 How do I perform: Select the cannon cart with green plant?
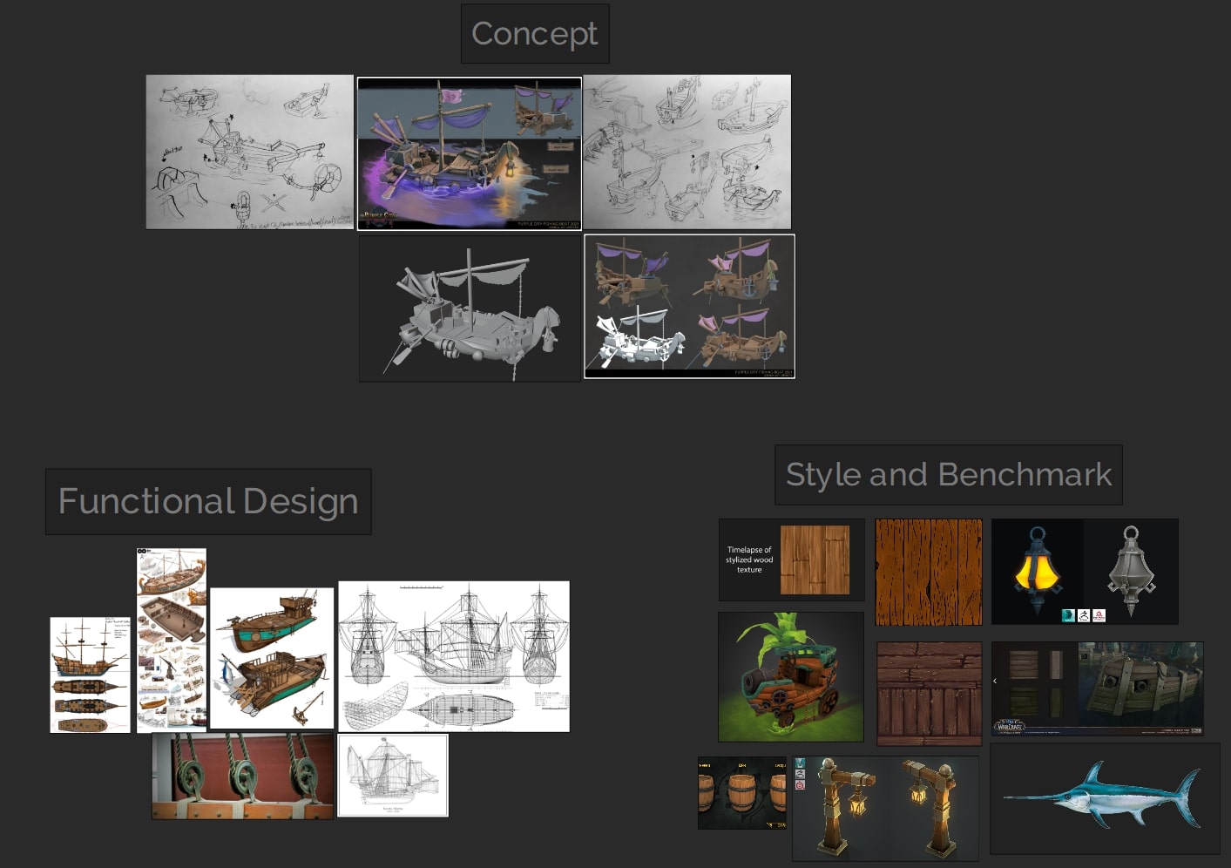(790, 677)
